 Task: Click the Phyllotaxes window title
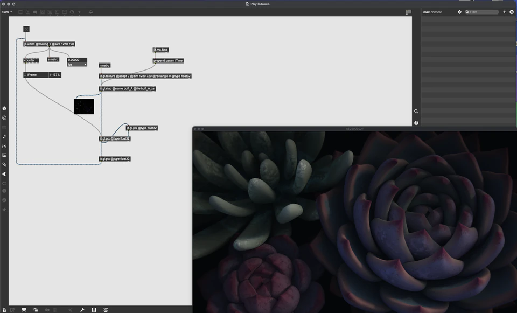tap(260, 4)
